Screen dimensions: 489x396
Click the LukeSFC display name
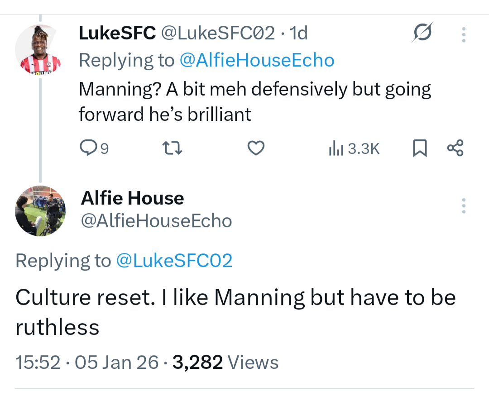(x=117, y=33)
